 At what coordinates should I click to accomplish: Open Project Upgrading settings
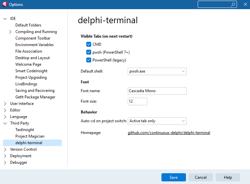click(x=31, y=77)
